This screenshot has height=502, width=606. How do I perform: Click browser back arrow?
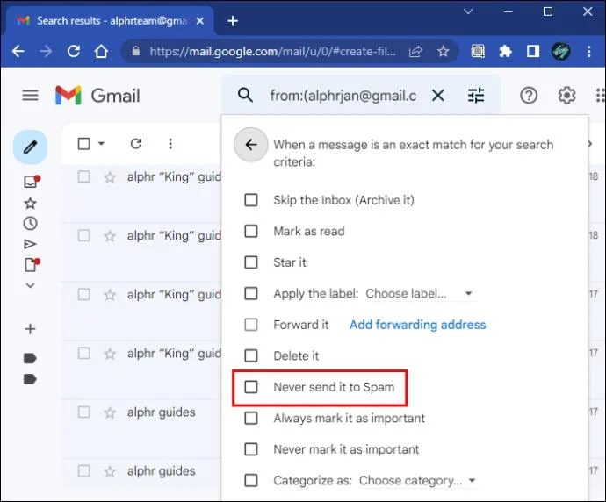pos(18,51)
